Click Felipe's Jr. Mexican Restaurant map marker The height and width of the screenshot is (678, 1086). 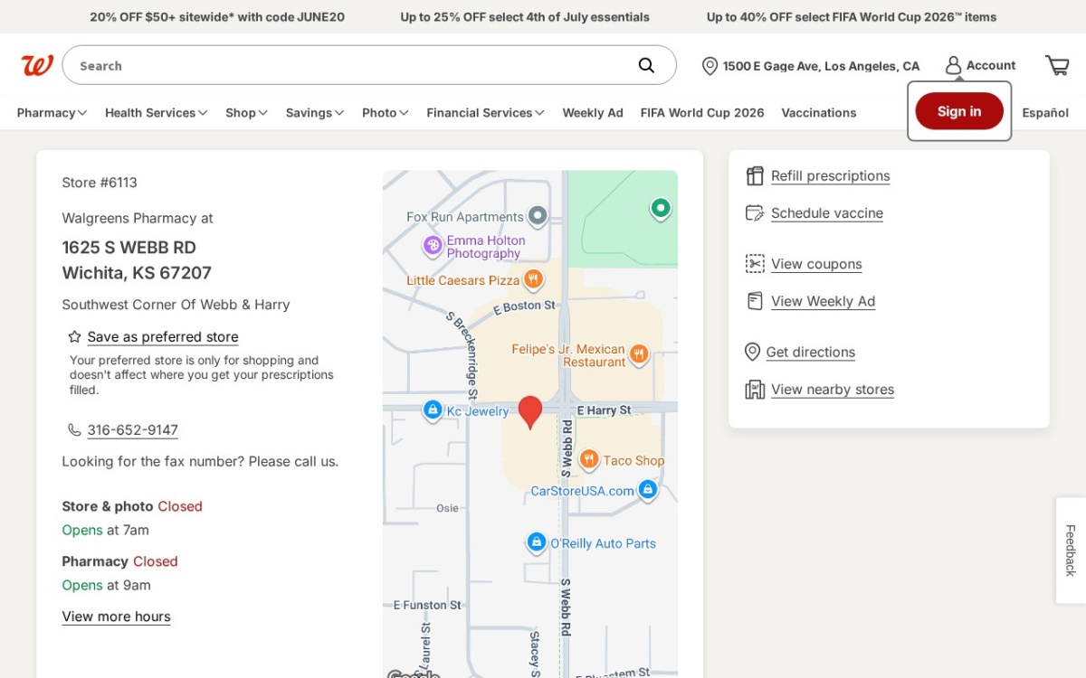click(x=639, y=353)
